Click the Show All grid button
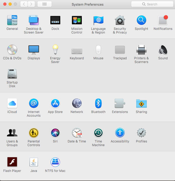The height and width of the screenshot is (181, 175). 45,4
